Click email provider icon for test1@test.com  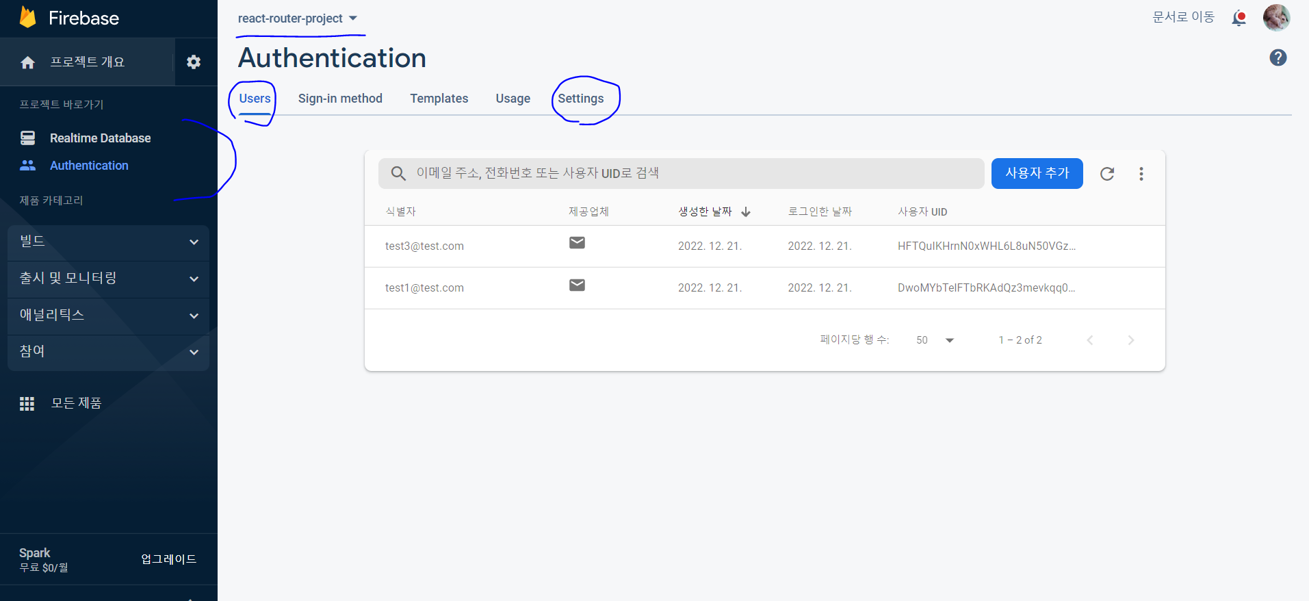577,285
